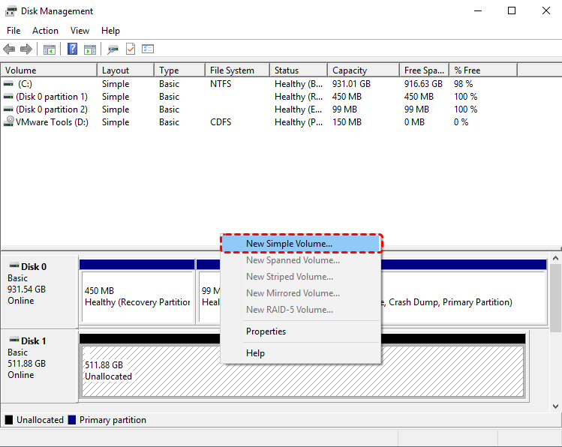Click the Back arrow toolbar icon
The width and height of the screenshot is (562, 447).
(x=9, y=49)
